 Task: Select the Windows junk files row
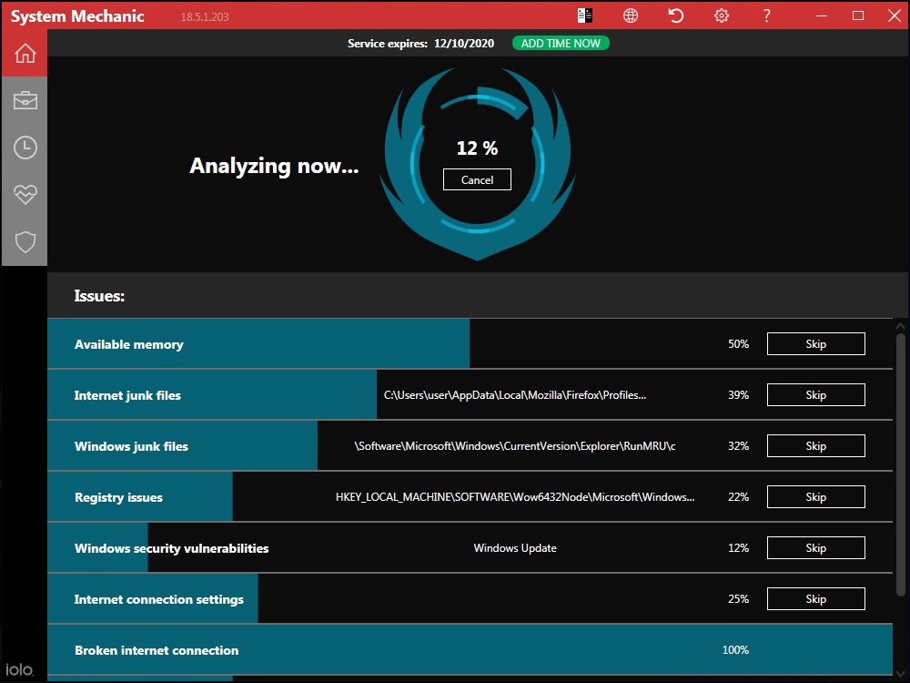182,445
